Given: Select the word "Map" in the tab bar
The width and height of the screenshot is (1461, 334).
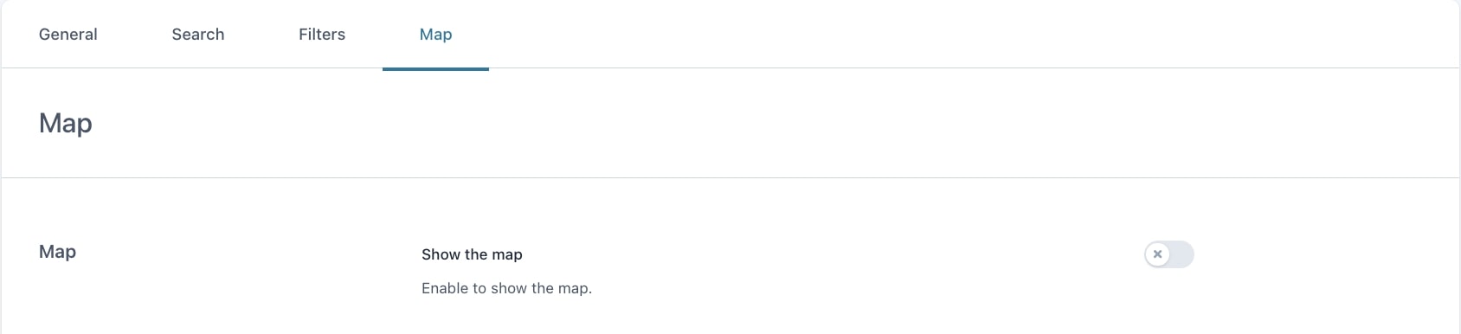Looking at the screenshot, I should point(435,35).
